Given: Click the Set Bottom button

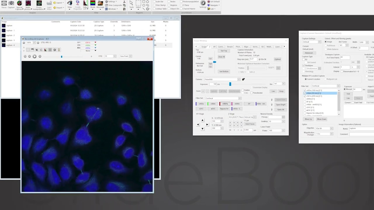Looking at the screenshot, I should (x=224, y=71).
